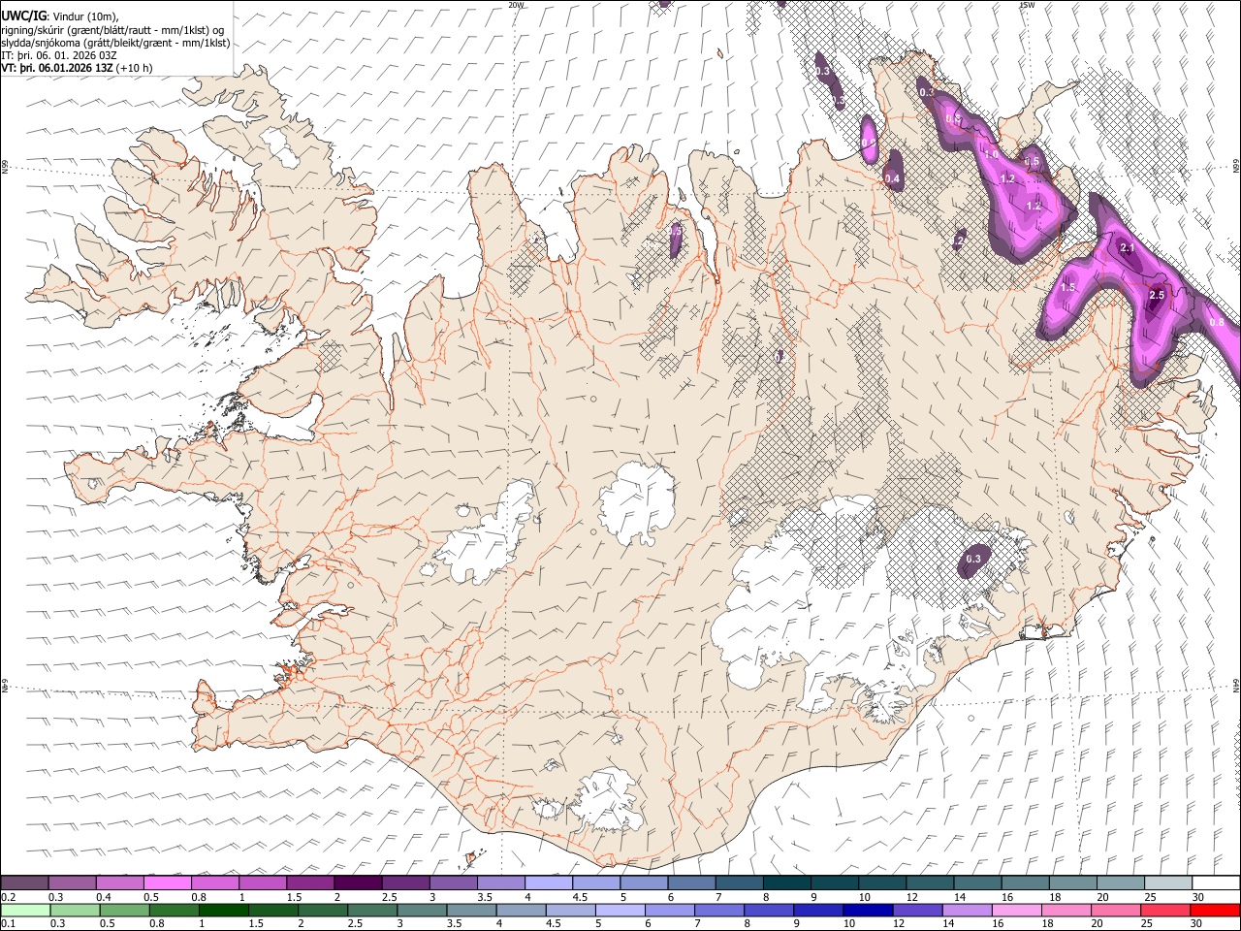
Task: Select the dull plum swatch at 0.2 in snow legend
Action: coord(25,883)
